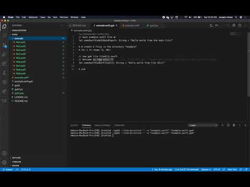Switch to the Problems panel tab
The width and height of the screenshot is (250, 187).
click(x=119, y=125)
